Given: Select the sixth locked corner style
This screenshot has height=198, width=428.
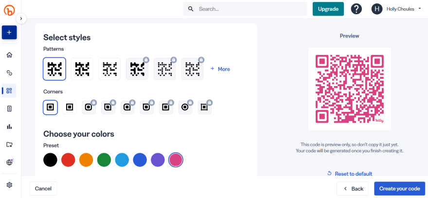Looking at the screenshot, I should click(x=146, y=108).
